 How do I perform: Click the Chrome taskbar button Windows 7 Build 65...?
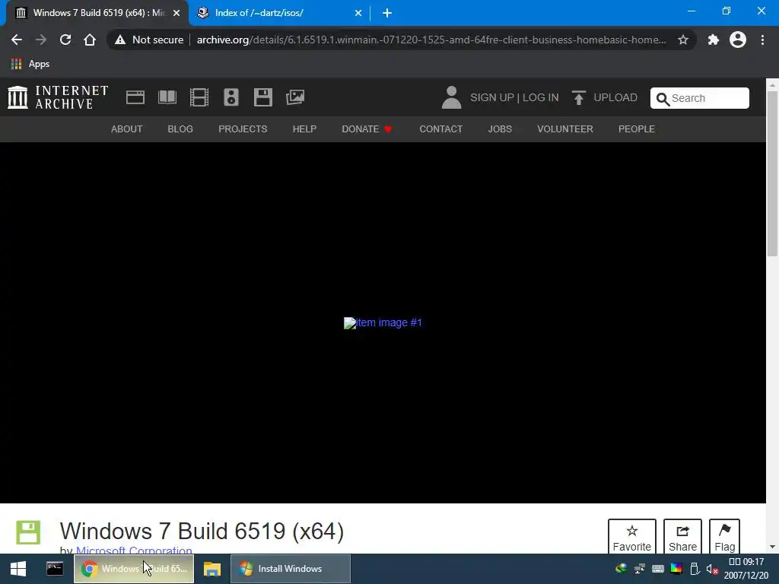[134, 569]
